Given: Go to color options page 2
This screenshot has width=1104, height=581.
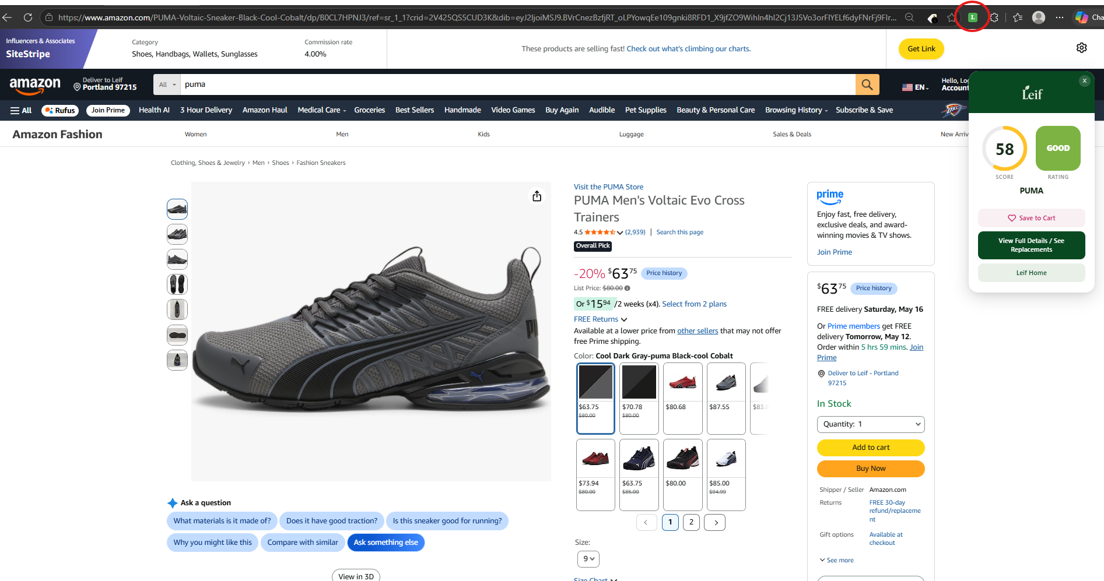Looking at the screenshot, I should pyautogui.click(x=691, y=522).
